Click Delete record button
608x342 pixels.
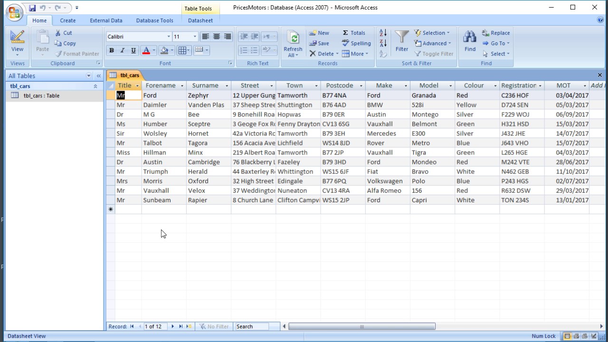[x=323, y=54]
